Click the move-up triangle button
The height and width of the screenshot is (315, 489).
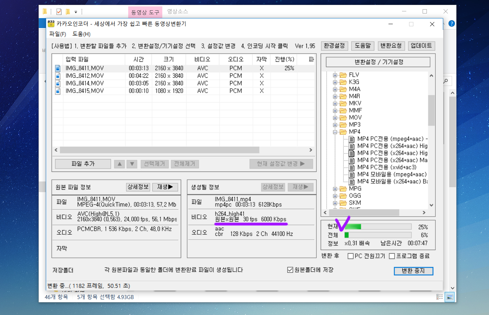pos(120,164)
